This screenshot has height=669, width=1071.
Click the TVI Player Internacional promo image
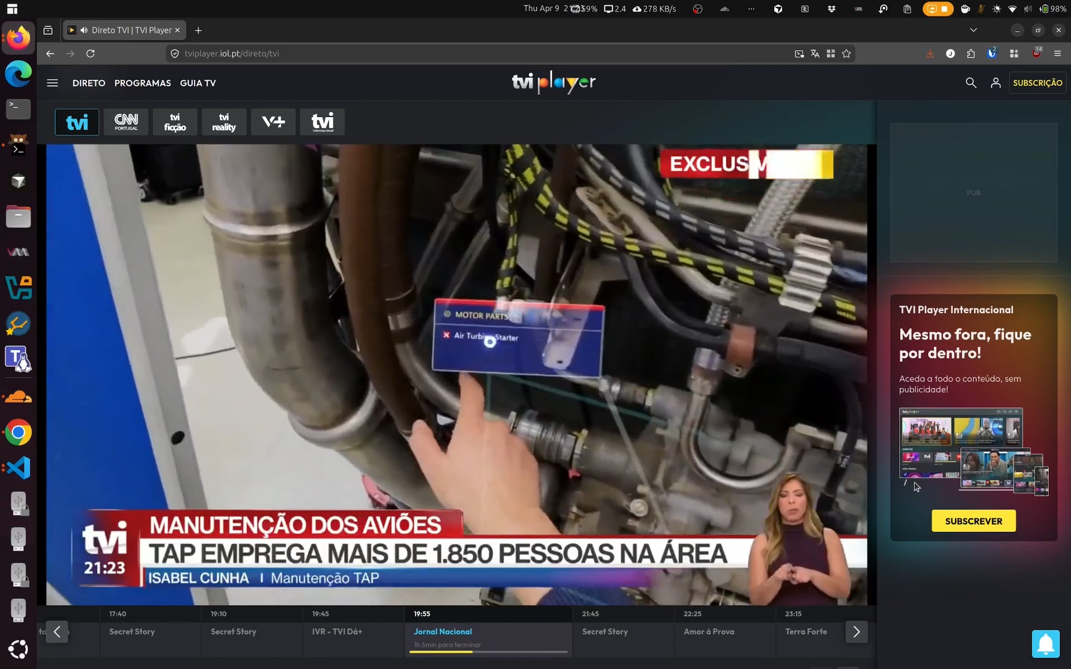pyautogui.click(x=973, y=452)
